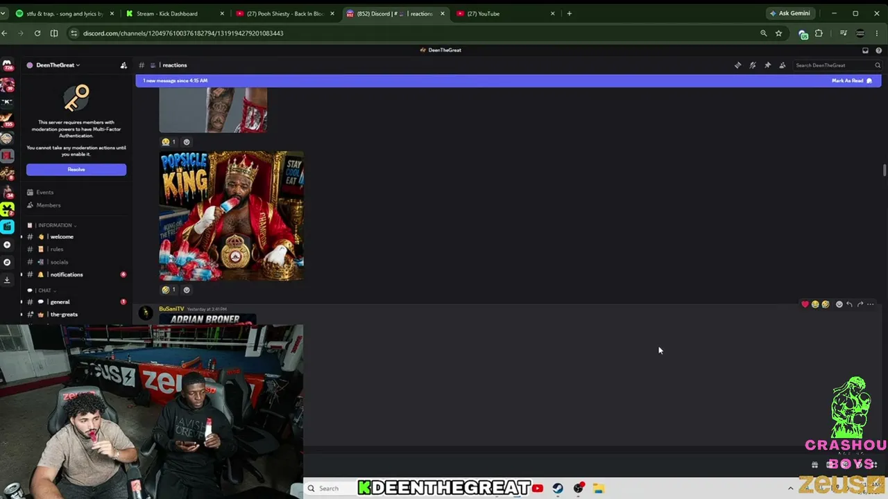Open Chrome's three-dot menu
This screenshot has width=888, height=499.
point(877,33)
